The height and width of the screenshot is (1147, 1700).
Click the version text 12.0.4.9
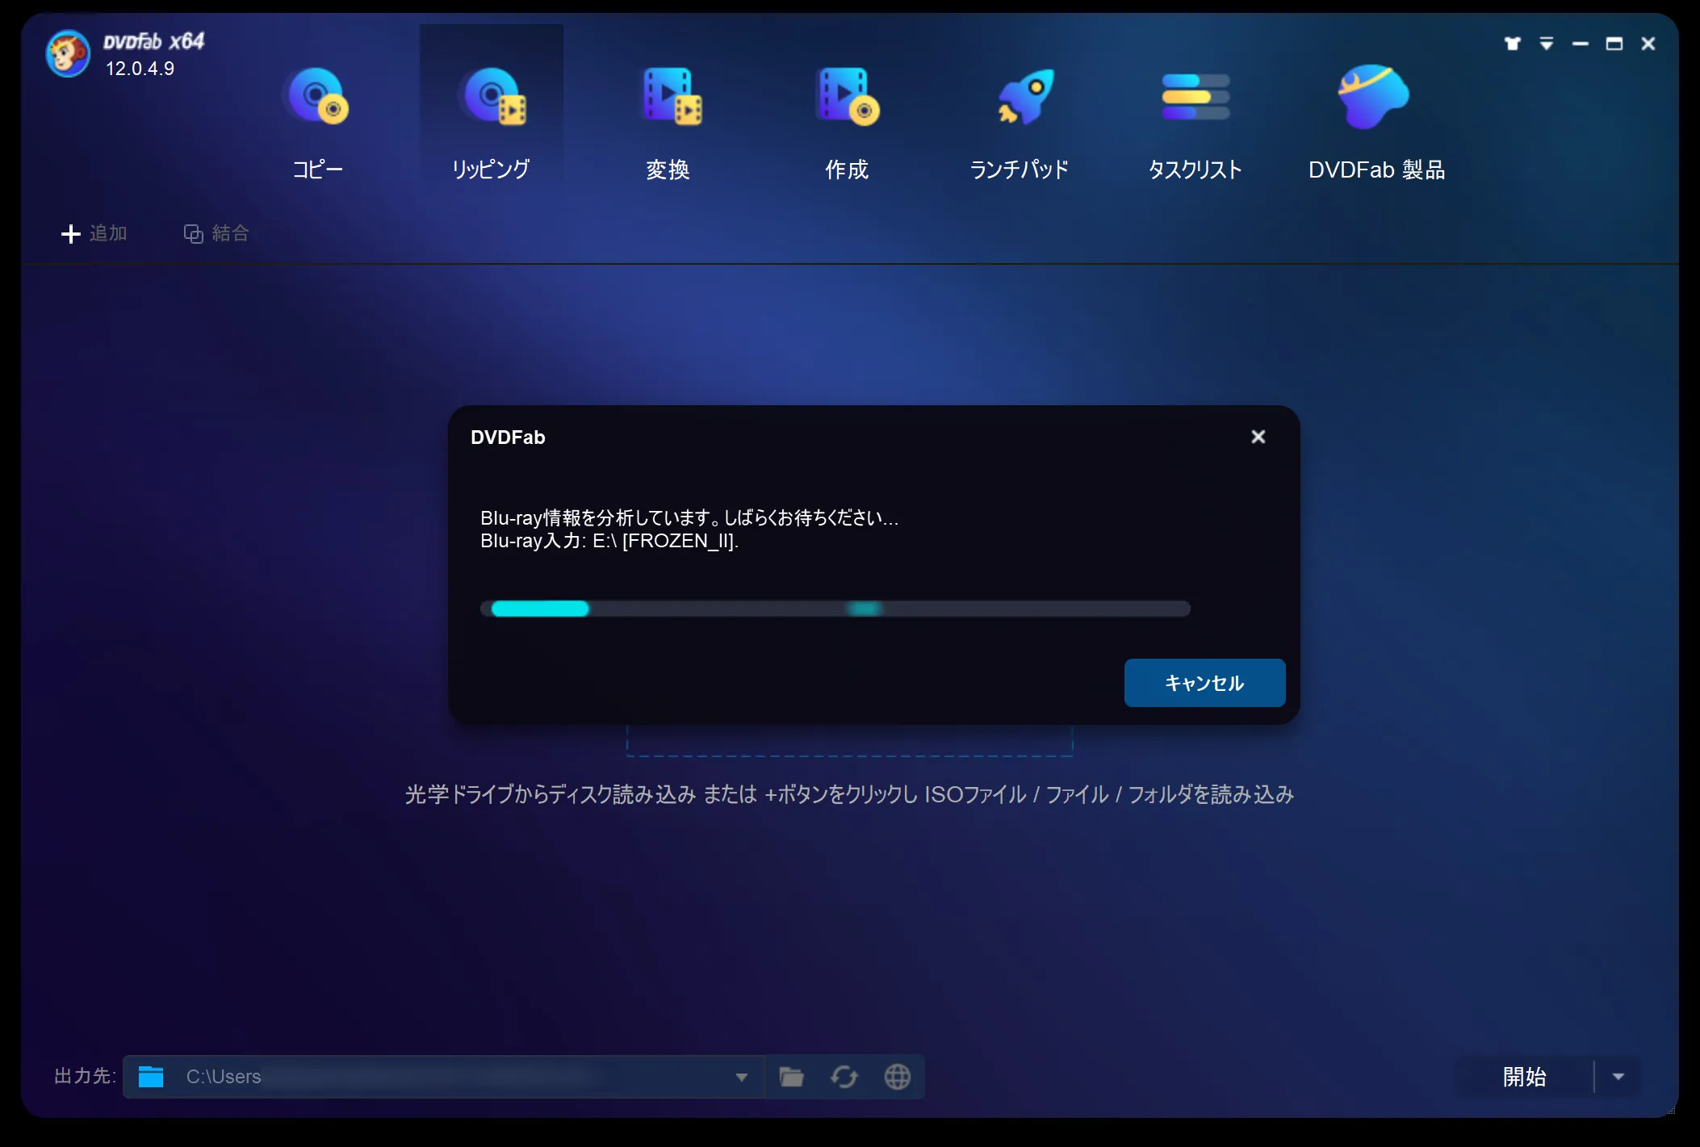pyautogui.click(x=140, y=69)
